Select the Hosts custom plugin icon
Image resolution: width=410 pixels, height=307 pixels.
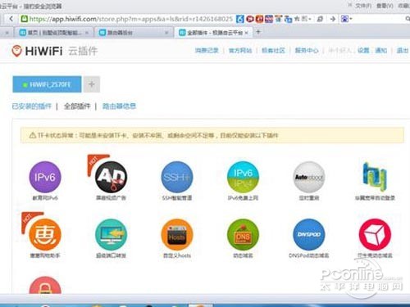click(x=177, y=234)
